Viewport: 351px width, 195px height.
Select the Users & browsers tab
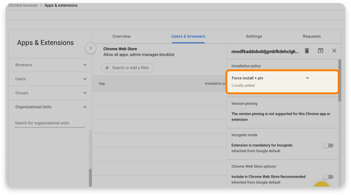click(188, 36)
